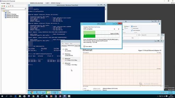Click the copy progress speed graph
Screen dimensions: 175x98
pos(101,34)
